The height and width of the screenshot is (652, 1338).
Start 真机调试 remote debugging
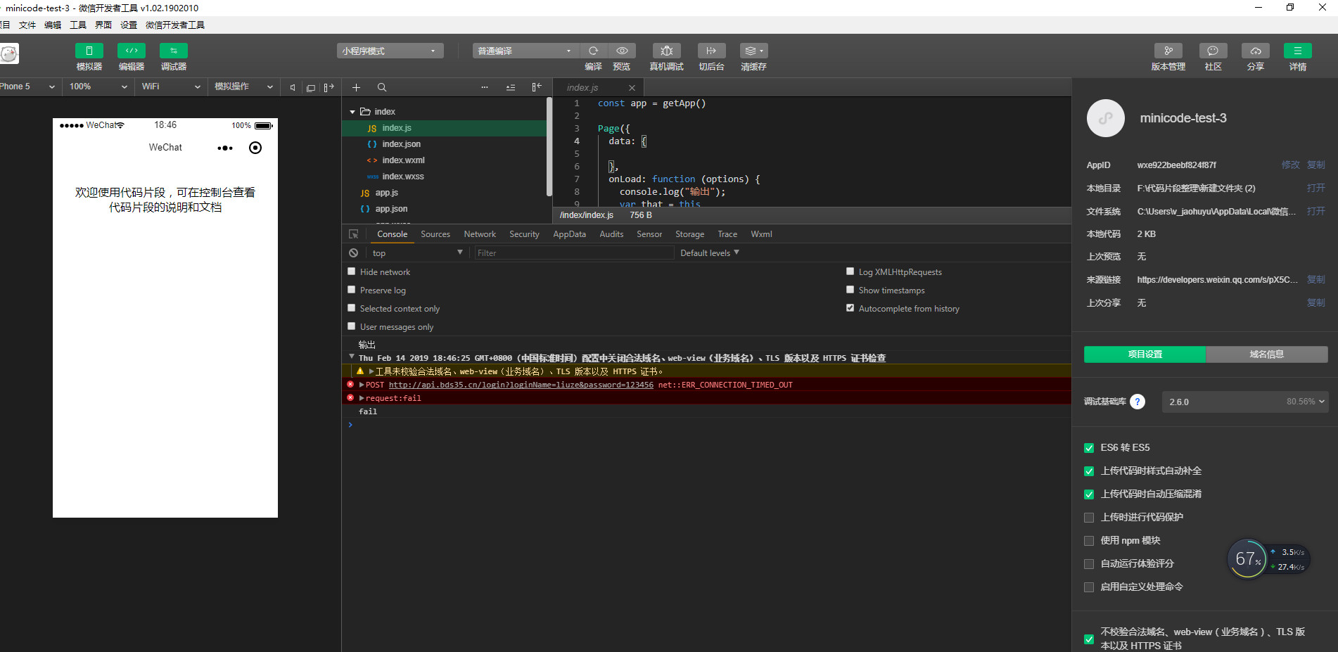[x=667, y=51]
